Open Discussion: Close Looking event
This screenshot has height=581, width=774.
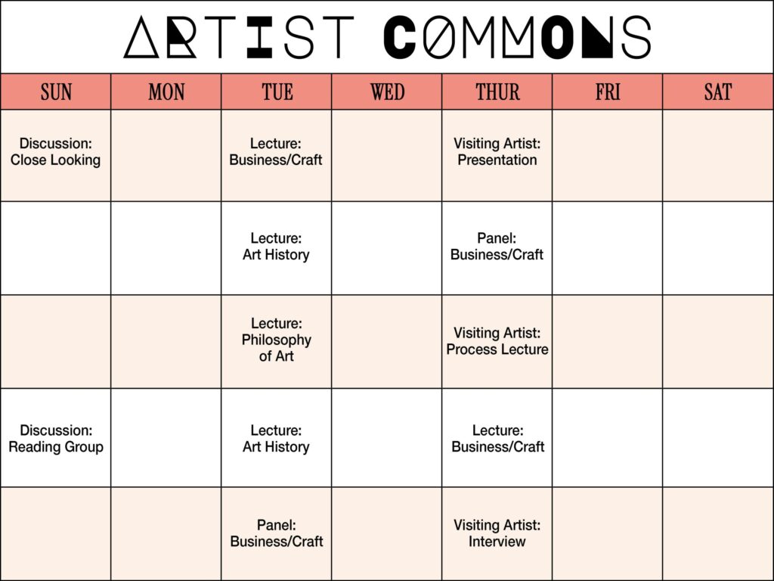[55, 151]
